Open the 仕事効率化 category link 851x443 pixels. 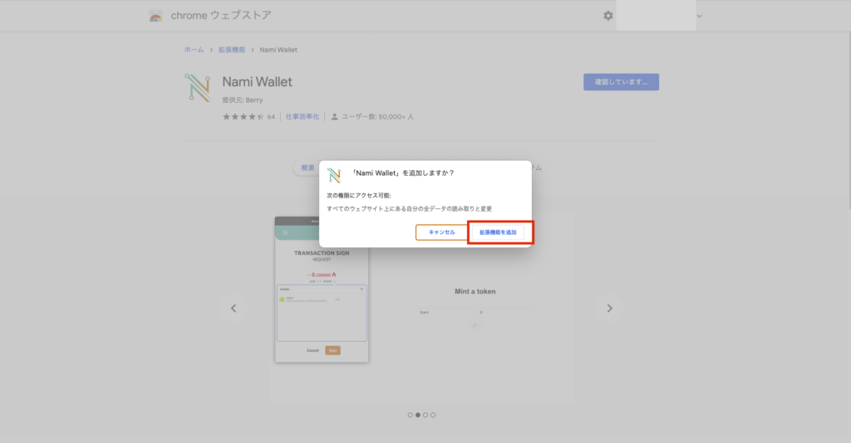(x=303, y=116)
